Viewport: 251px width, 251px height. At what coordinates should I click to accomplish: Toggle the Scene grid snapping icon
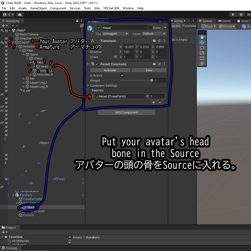coord(244,26)
